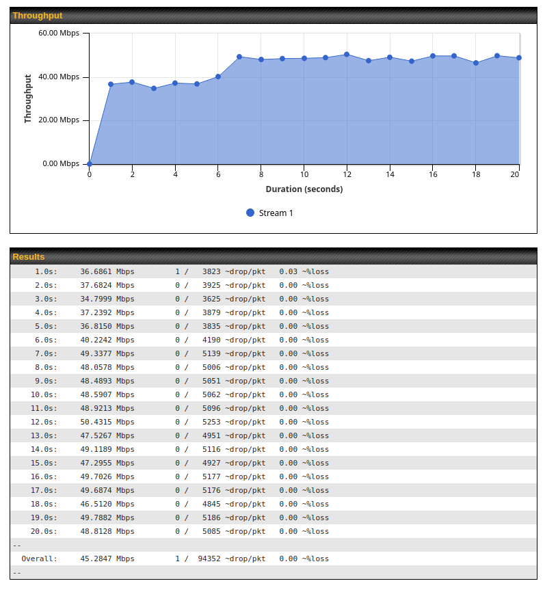Click the 12.0s row showing 50.4315 Mbps
This screenshot has height=592, width=545.
pyautogui.click(x=273, y=422)
